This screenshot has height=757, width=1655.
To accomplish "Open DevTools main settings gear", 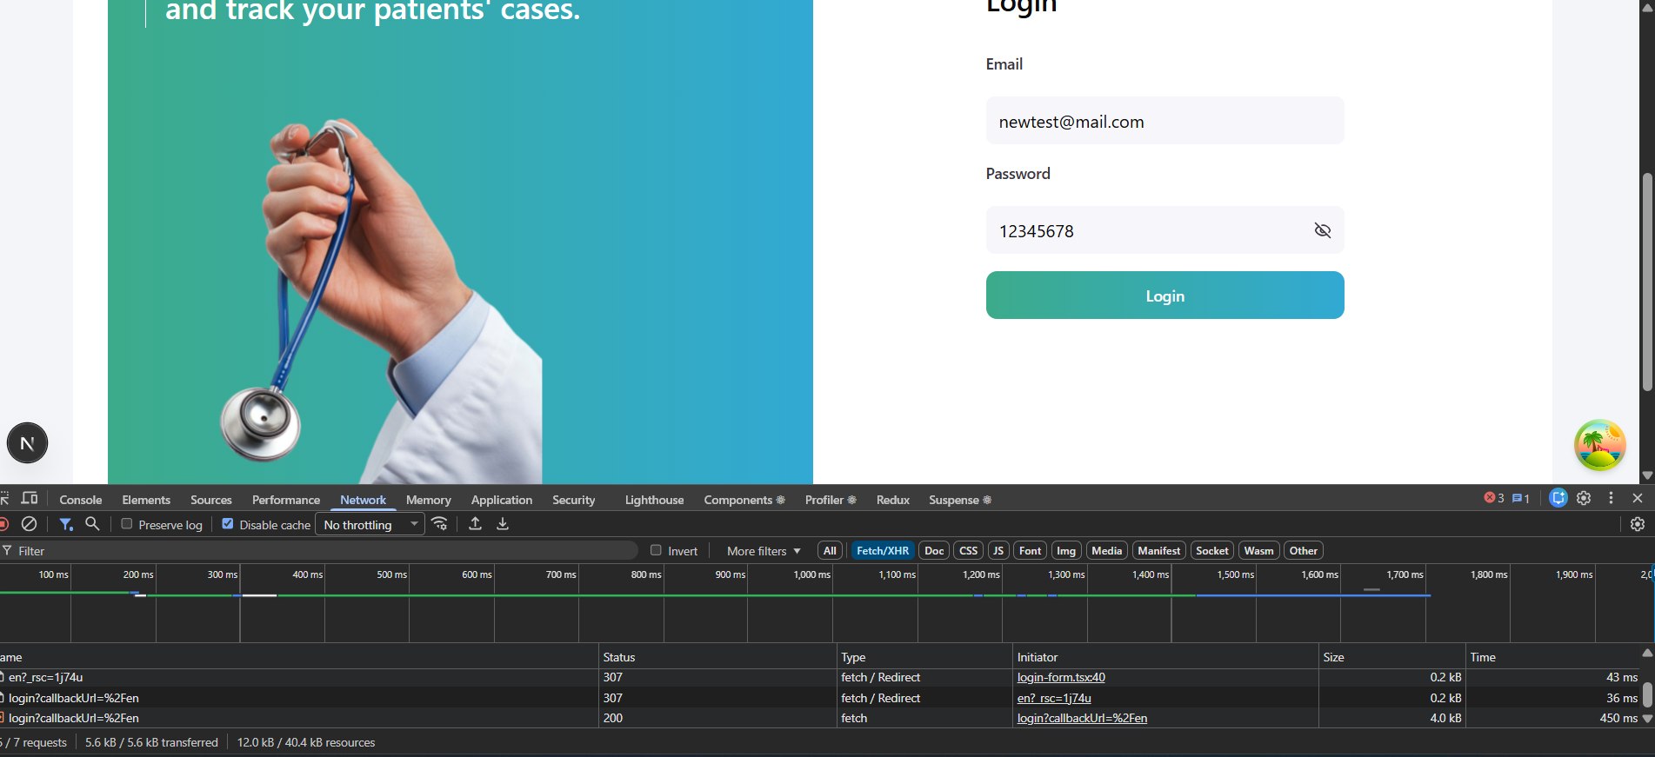I will click(x=1584, y=499).
